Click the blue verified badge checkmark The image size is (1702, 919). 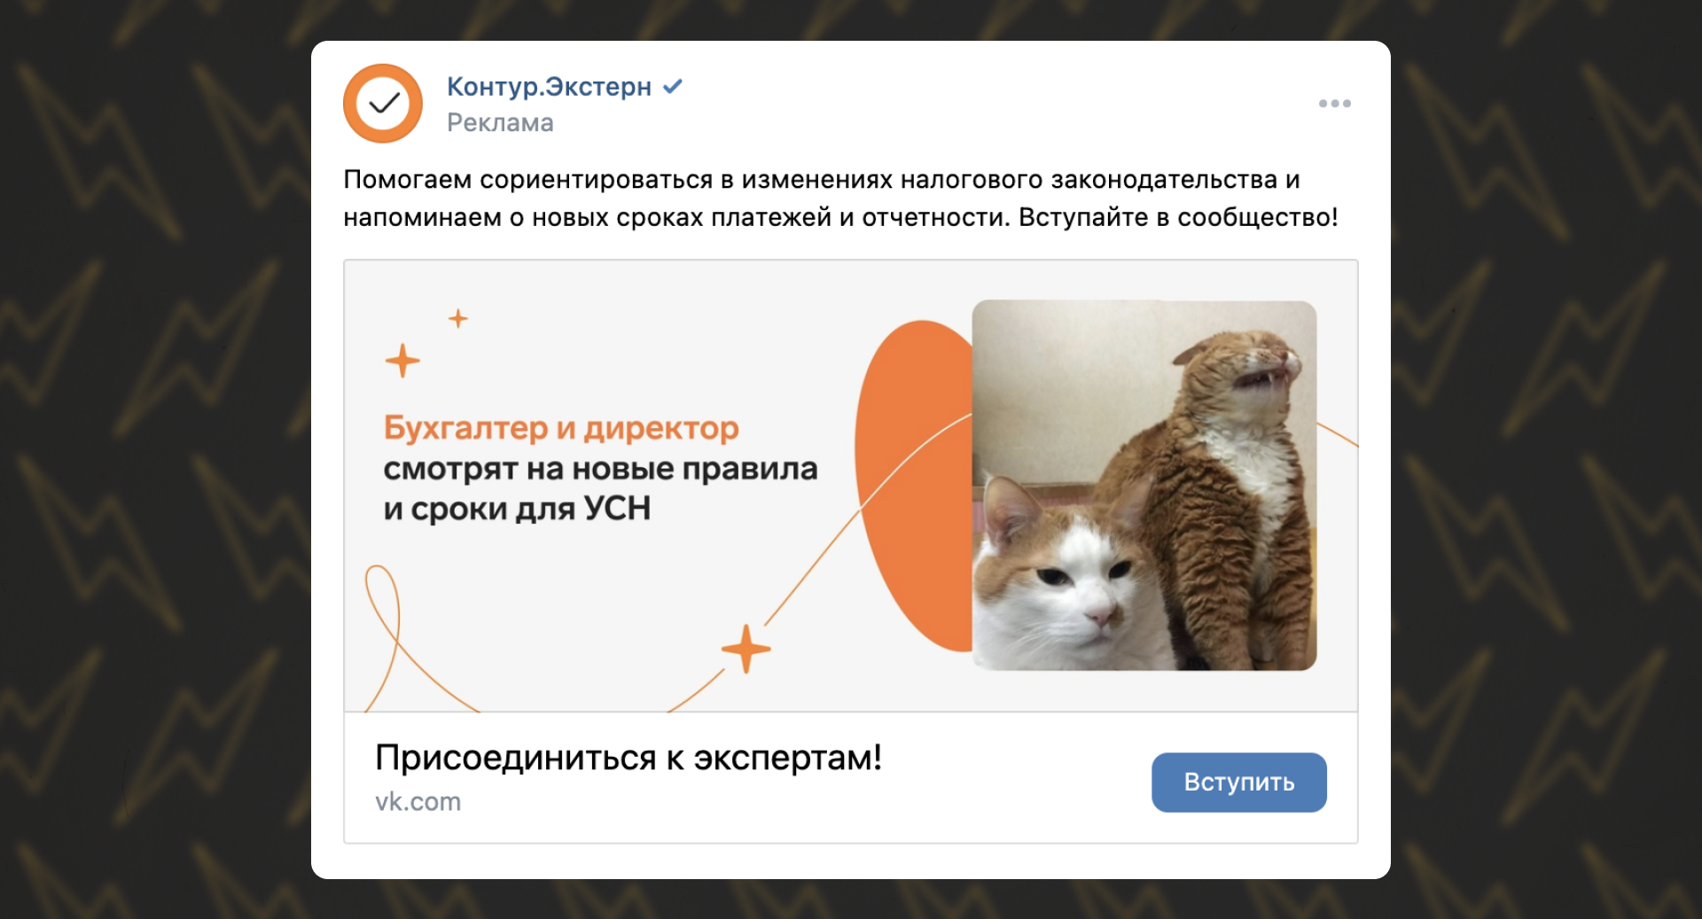[x=673, y=86]
